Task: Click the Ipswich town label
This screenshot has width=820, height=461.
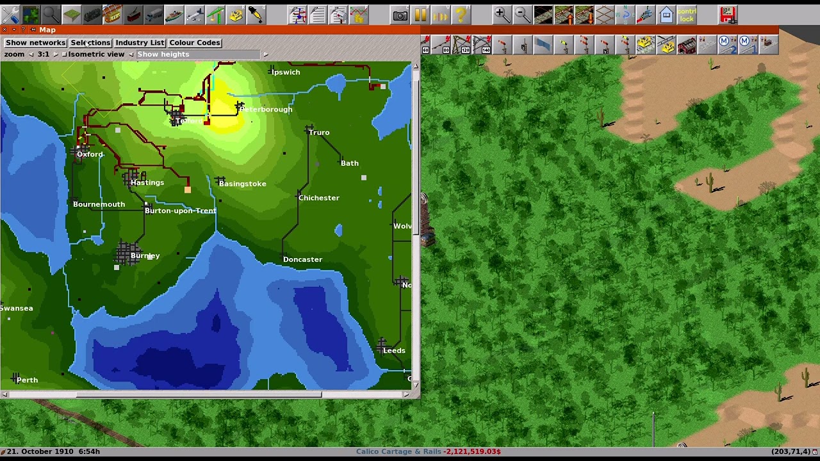Action: 286,72
